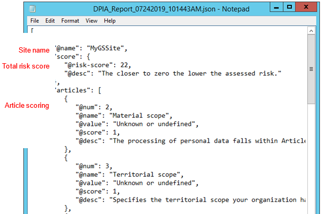Open the Edit menu
The width and height of the screenshot is (321, 214).
click(x=50, y=21)
